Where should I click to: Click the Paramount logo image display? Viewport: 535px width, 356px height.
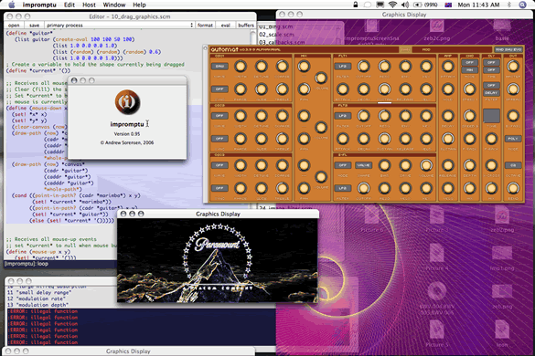click(218, 261)
